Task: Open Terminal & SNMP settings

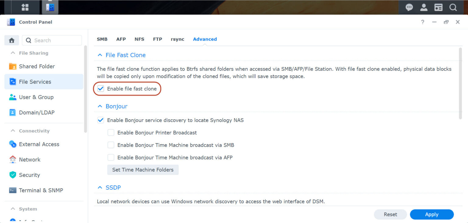Action: point(12,190)
